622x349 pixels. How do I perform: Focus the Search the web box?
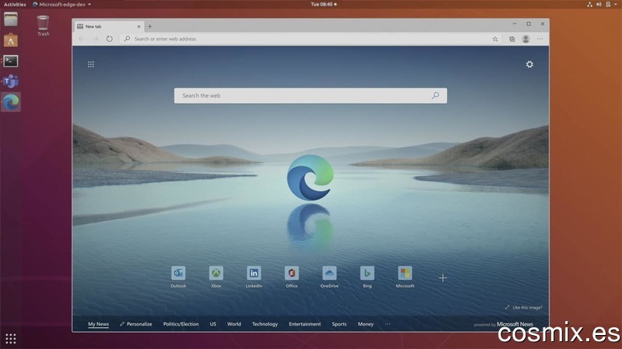point(310,95)
